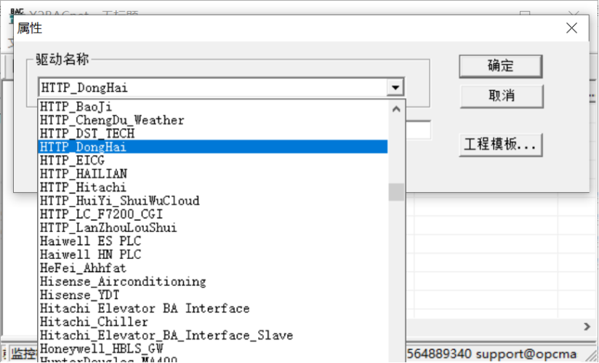Click the support@opcma status bar text

tap(526, 354)
